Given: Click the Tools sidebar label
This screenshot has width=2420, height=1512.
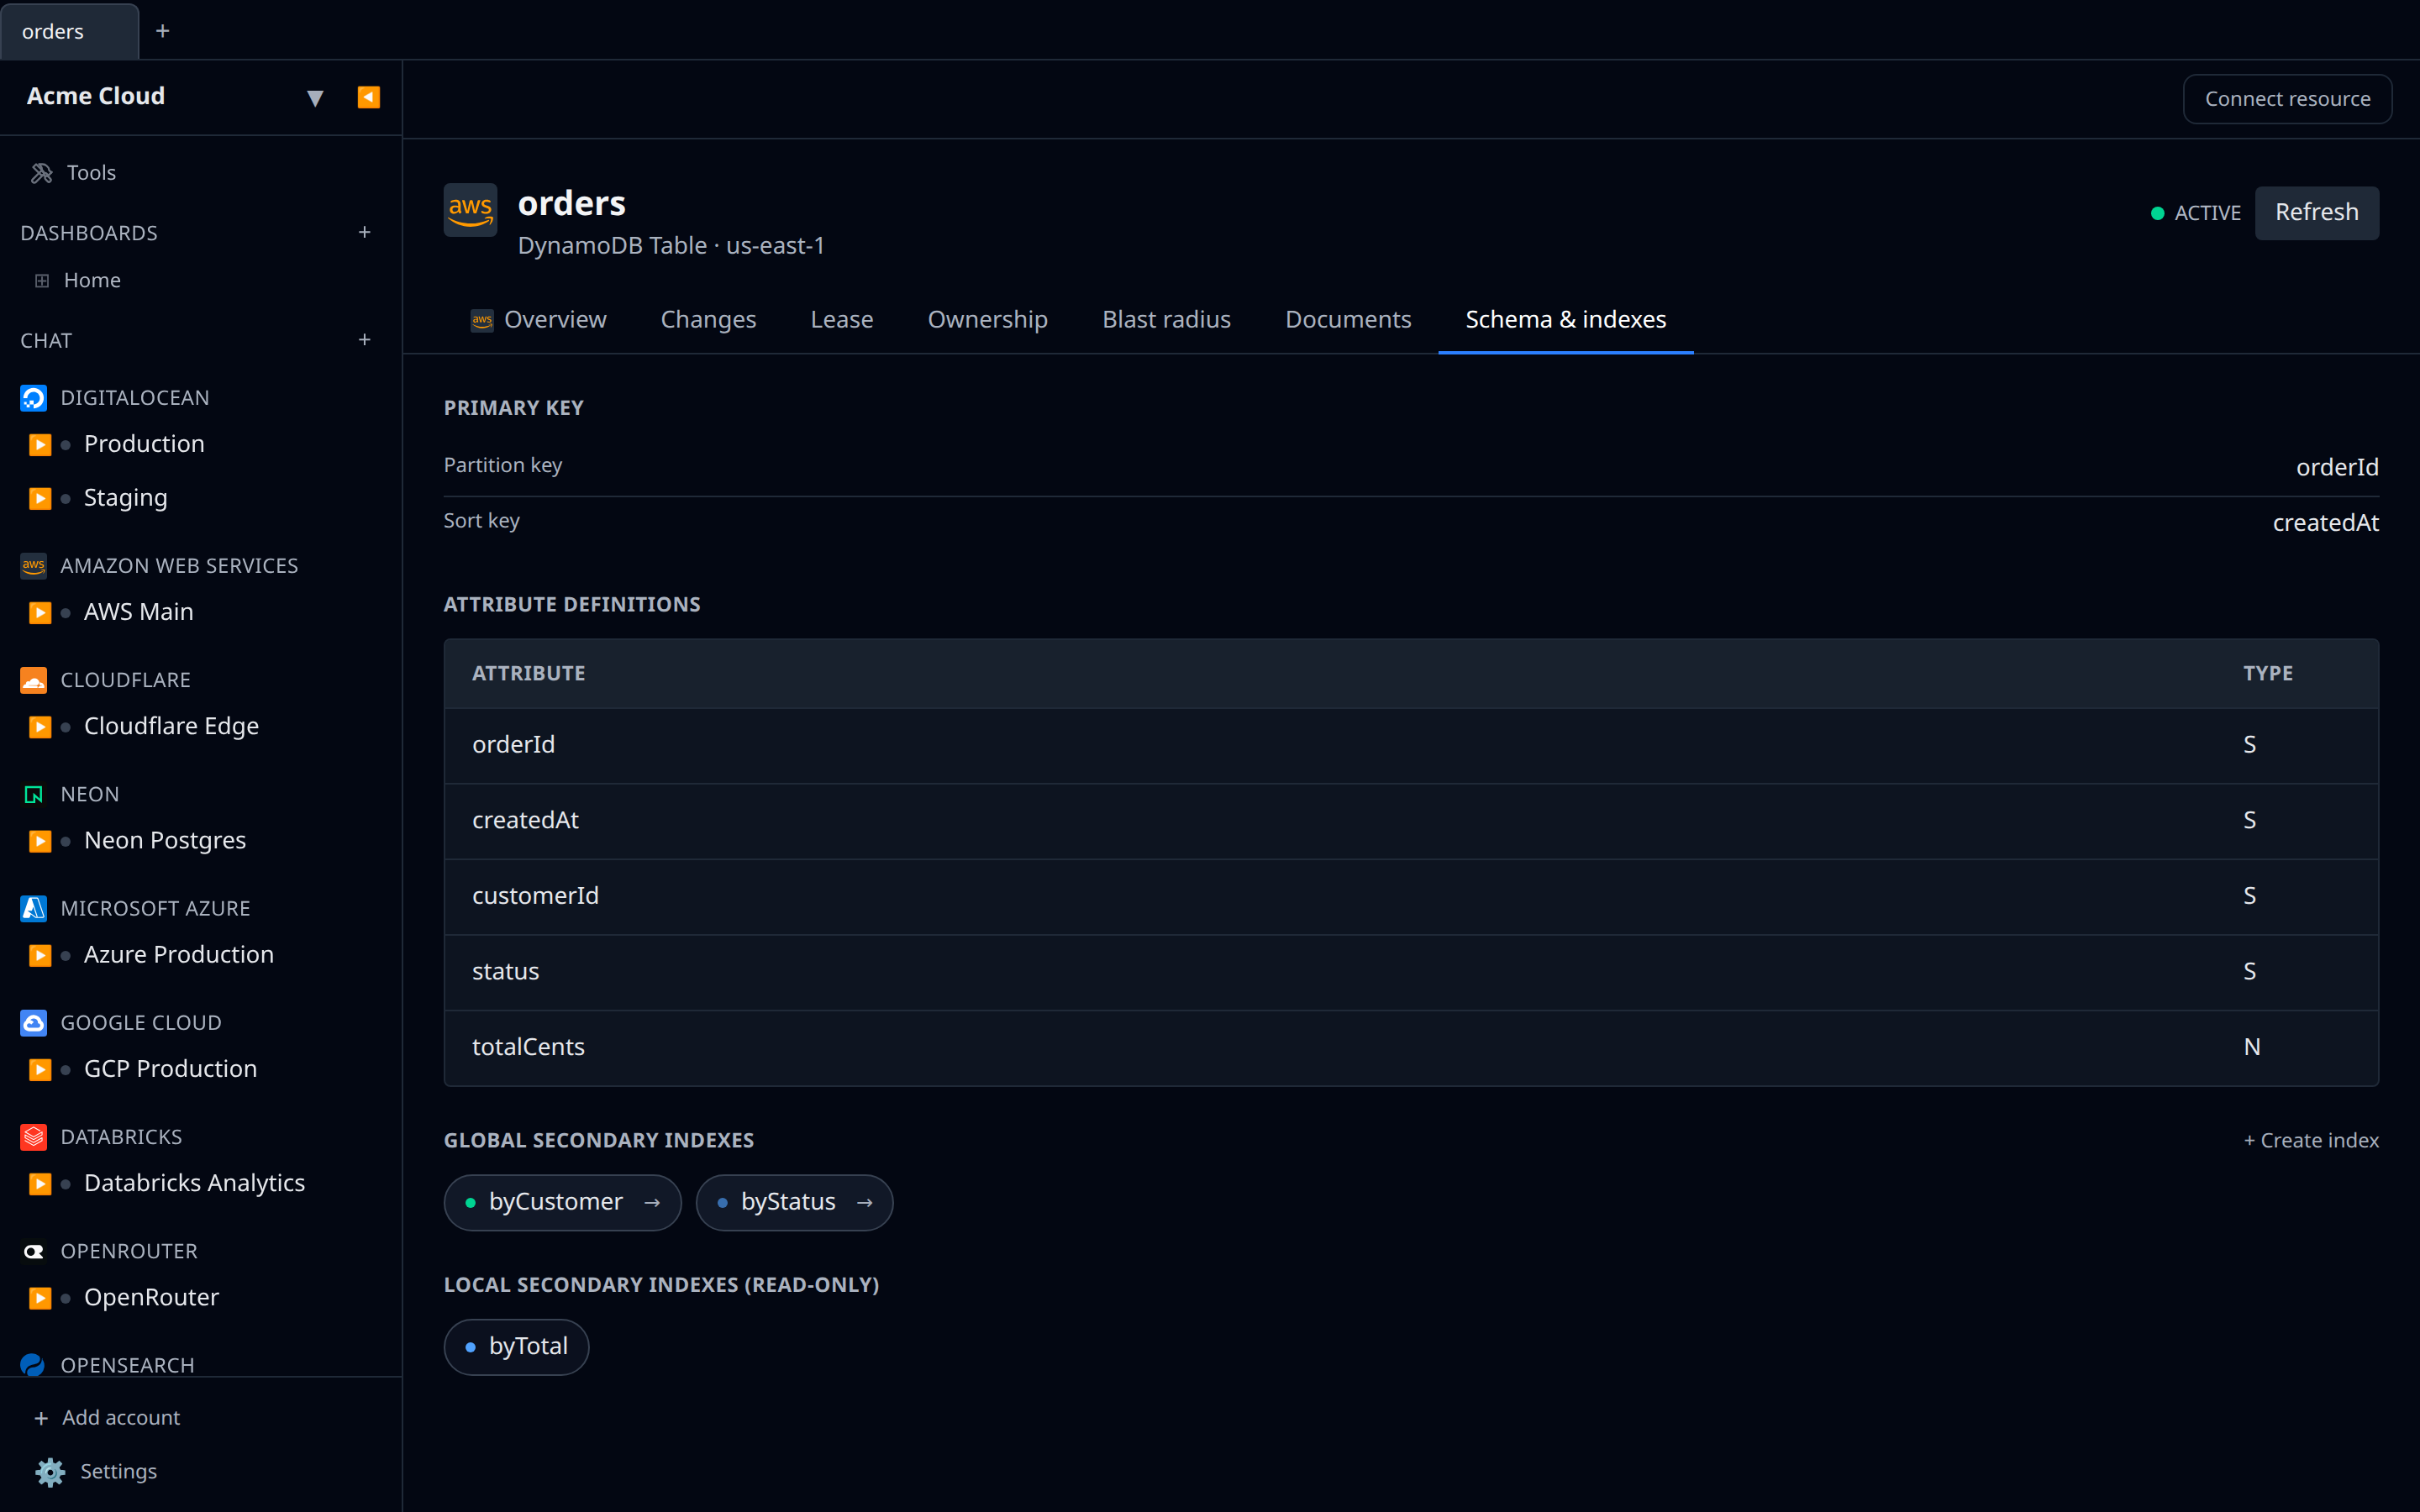Looking at the screenshot, I should (91, 173).
